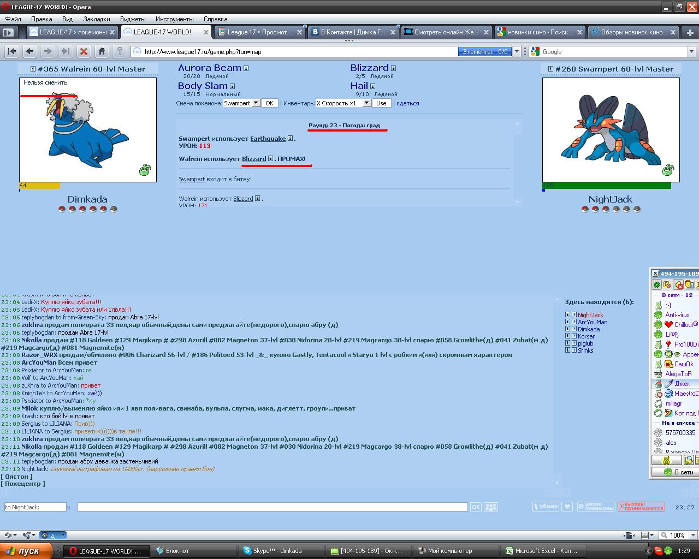Click the Rewind to first page button
Screen dimensions: 699x559
(12, 51)
